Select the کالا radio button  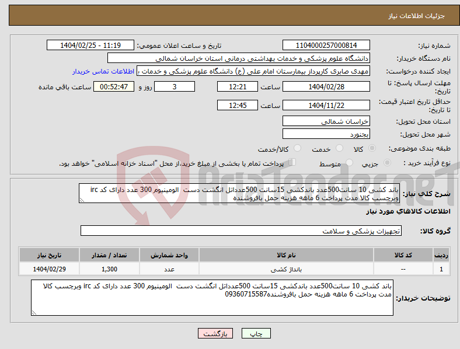point(372,148)
